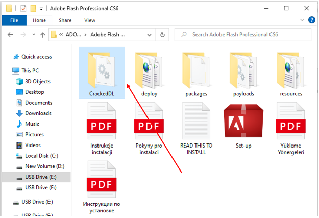Click the window system menu folder icon
This screenshot has height=218, width=319.
coord(9,8)
